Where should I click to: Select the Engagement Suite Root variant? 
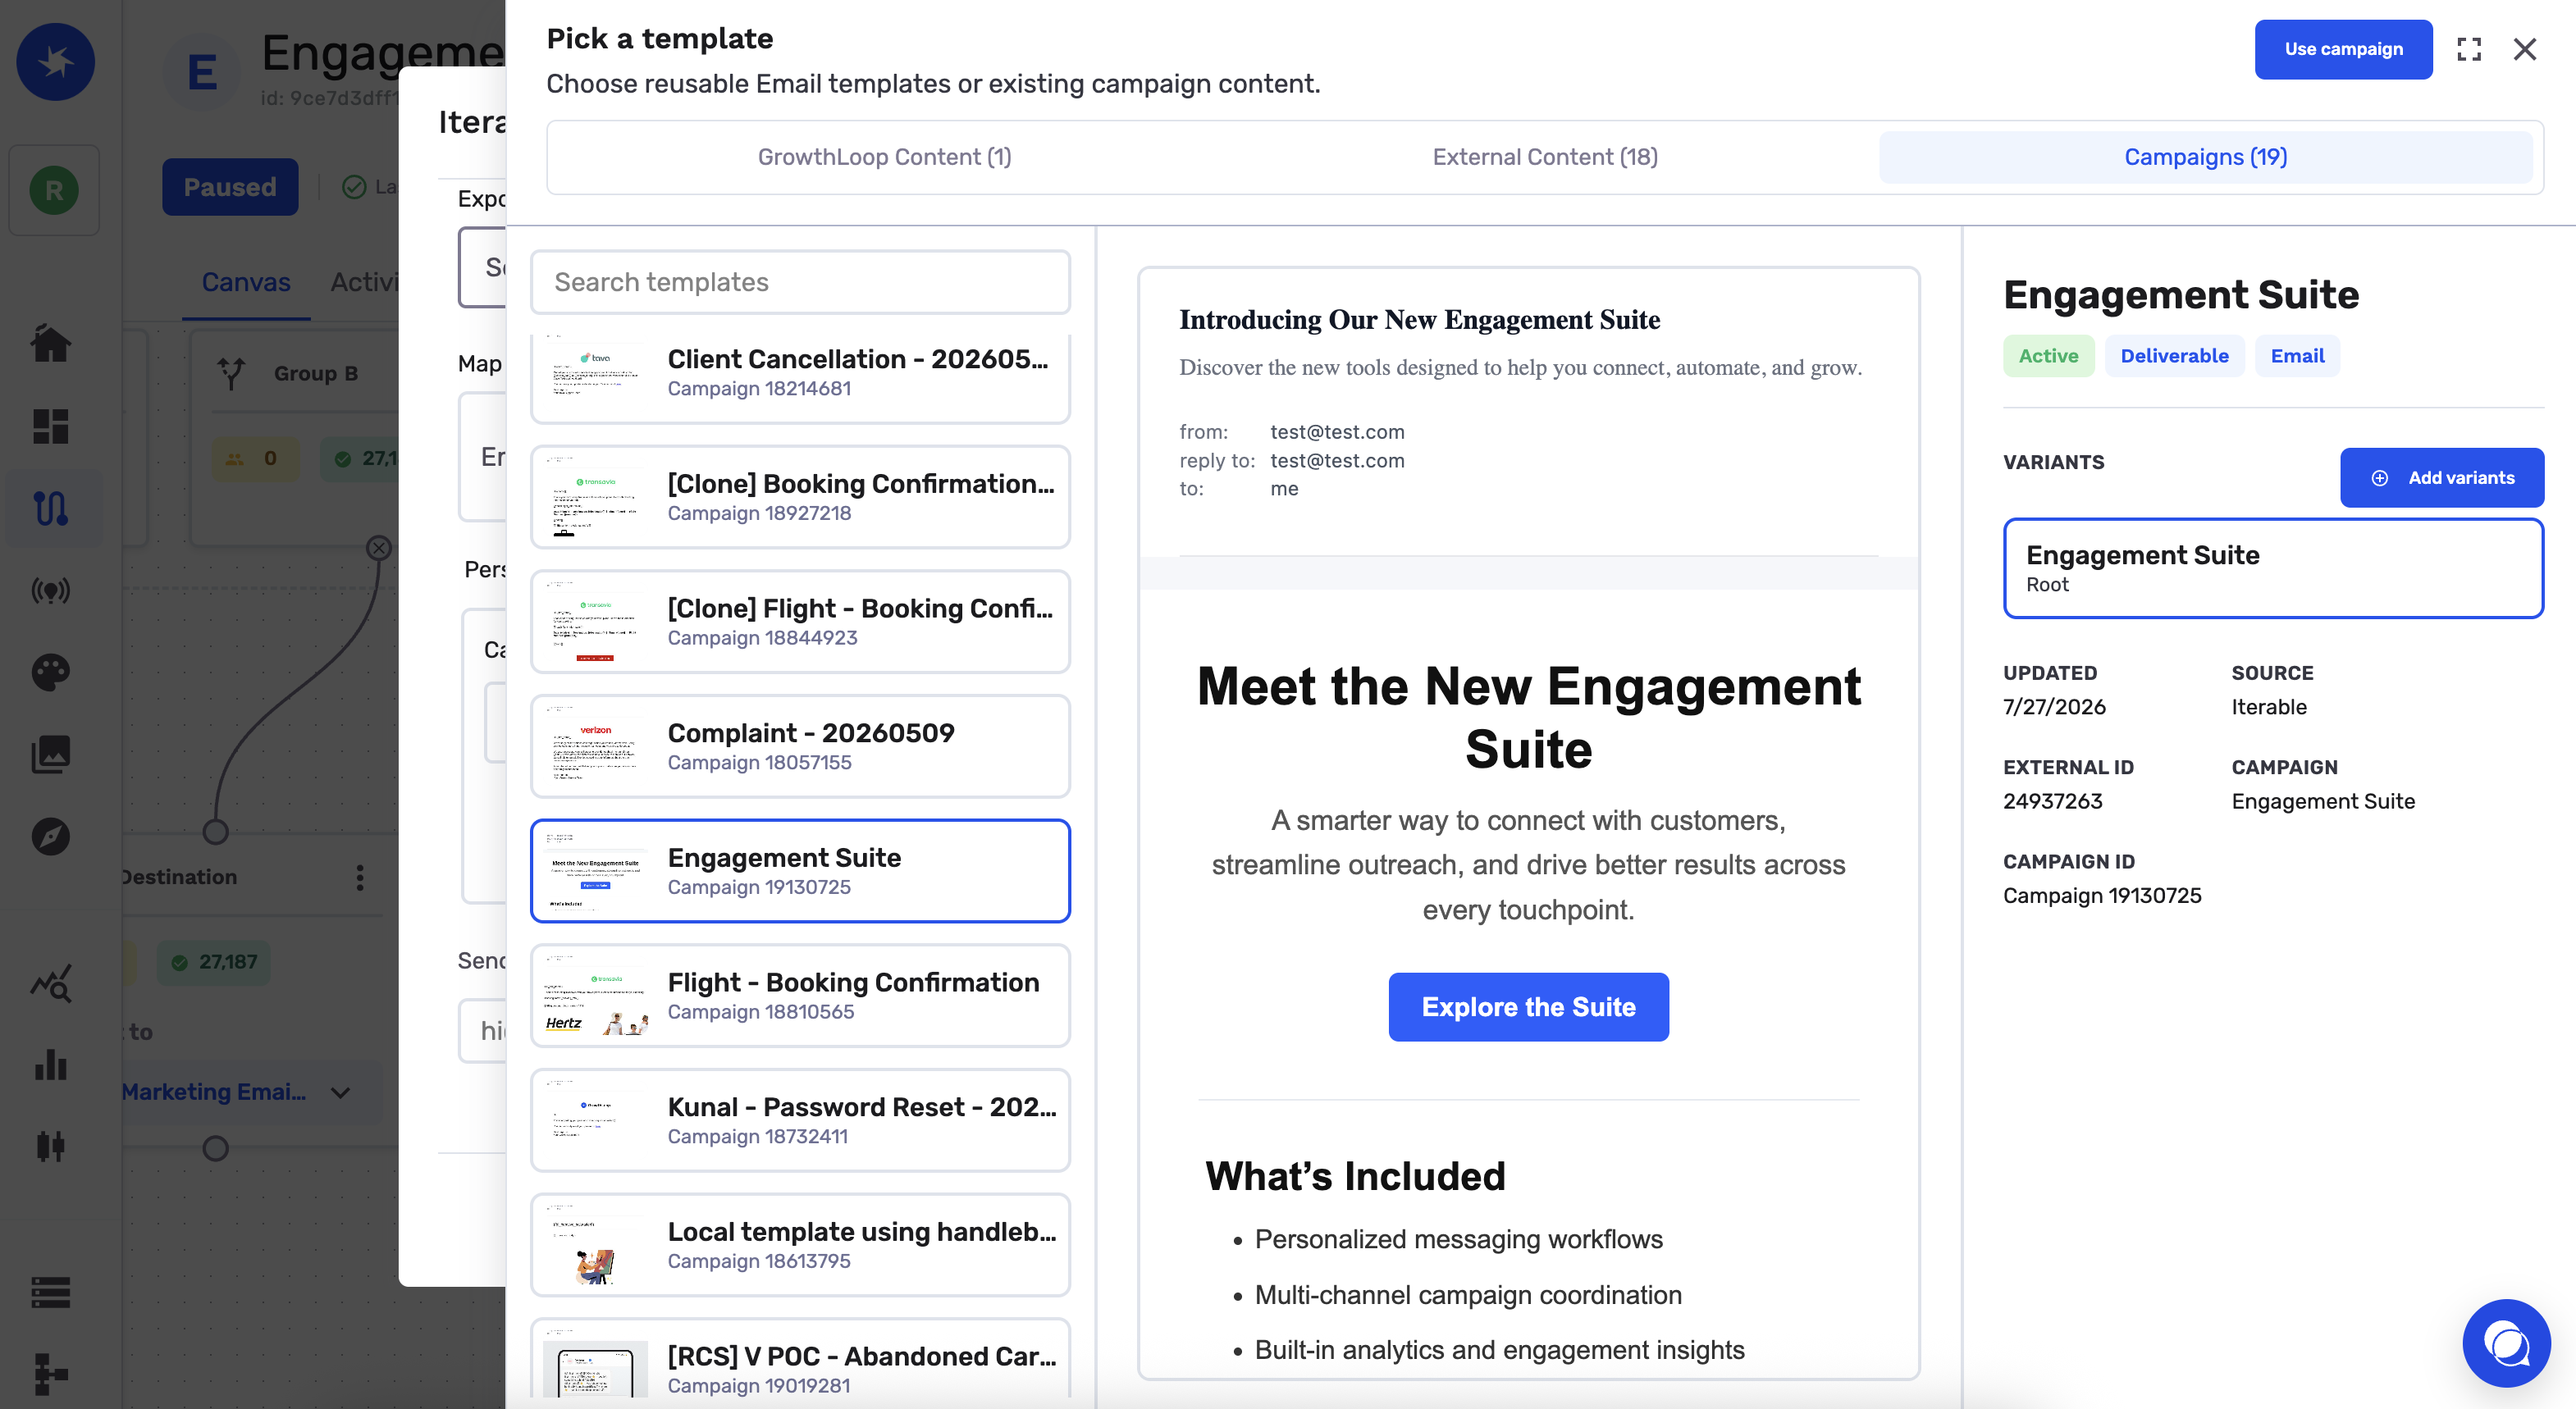point(2273,568)
